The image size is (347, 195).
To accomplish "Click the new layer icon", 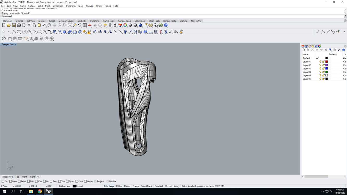I will click(304, 50).
